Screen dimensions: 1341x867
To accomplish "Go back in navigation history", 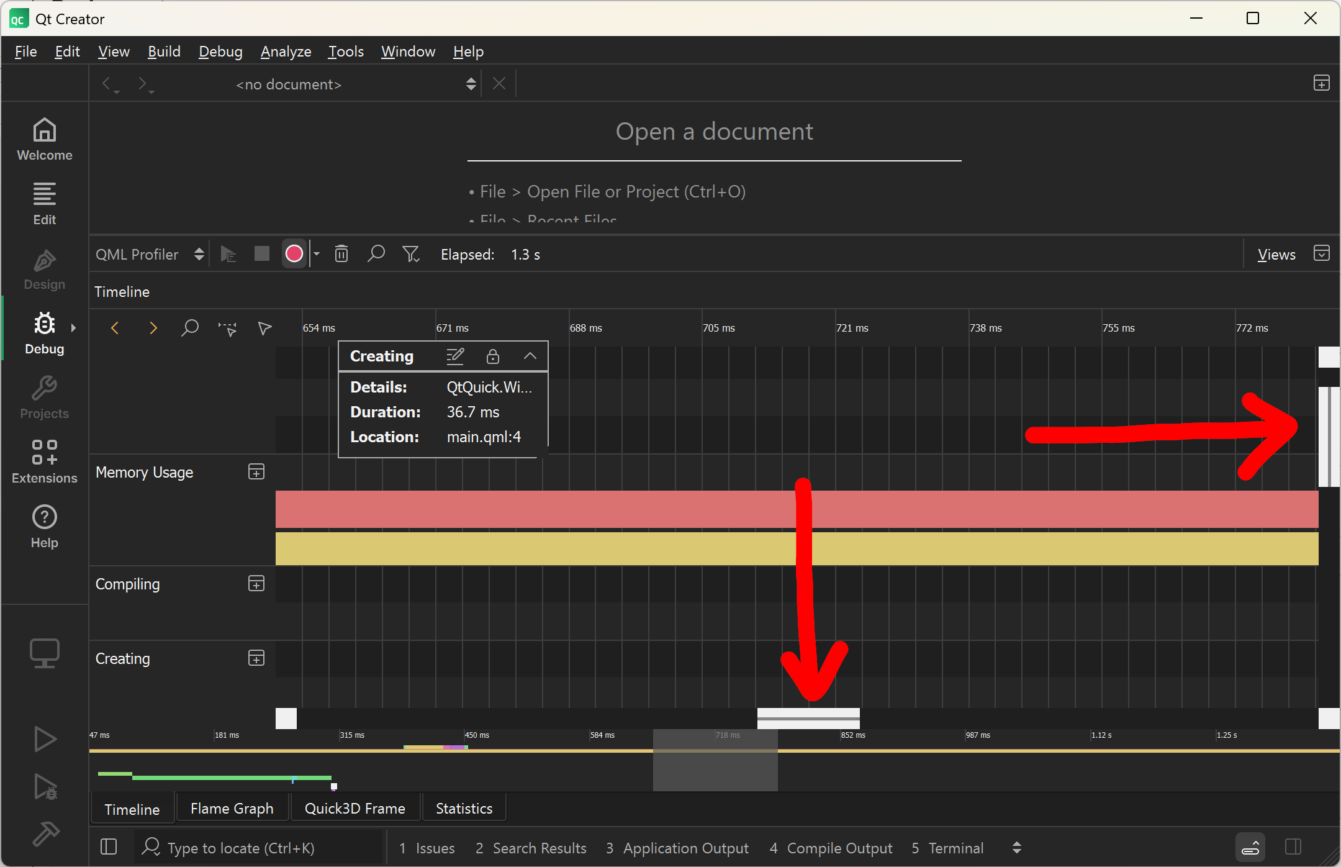I will [109, 84].
